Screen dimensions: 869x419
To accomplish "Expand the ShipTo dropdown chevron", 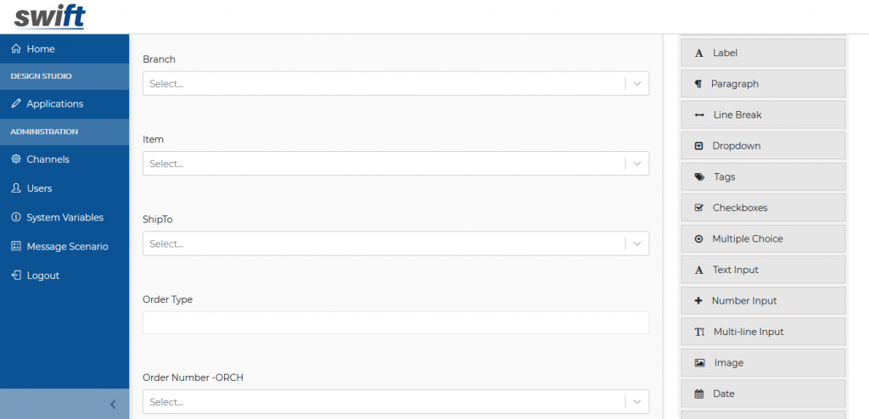I will point(636,244).
